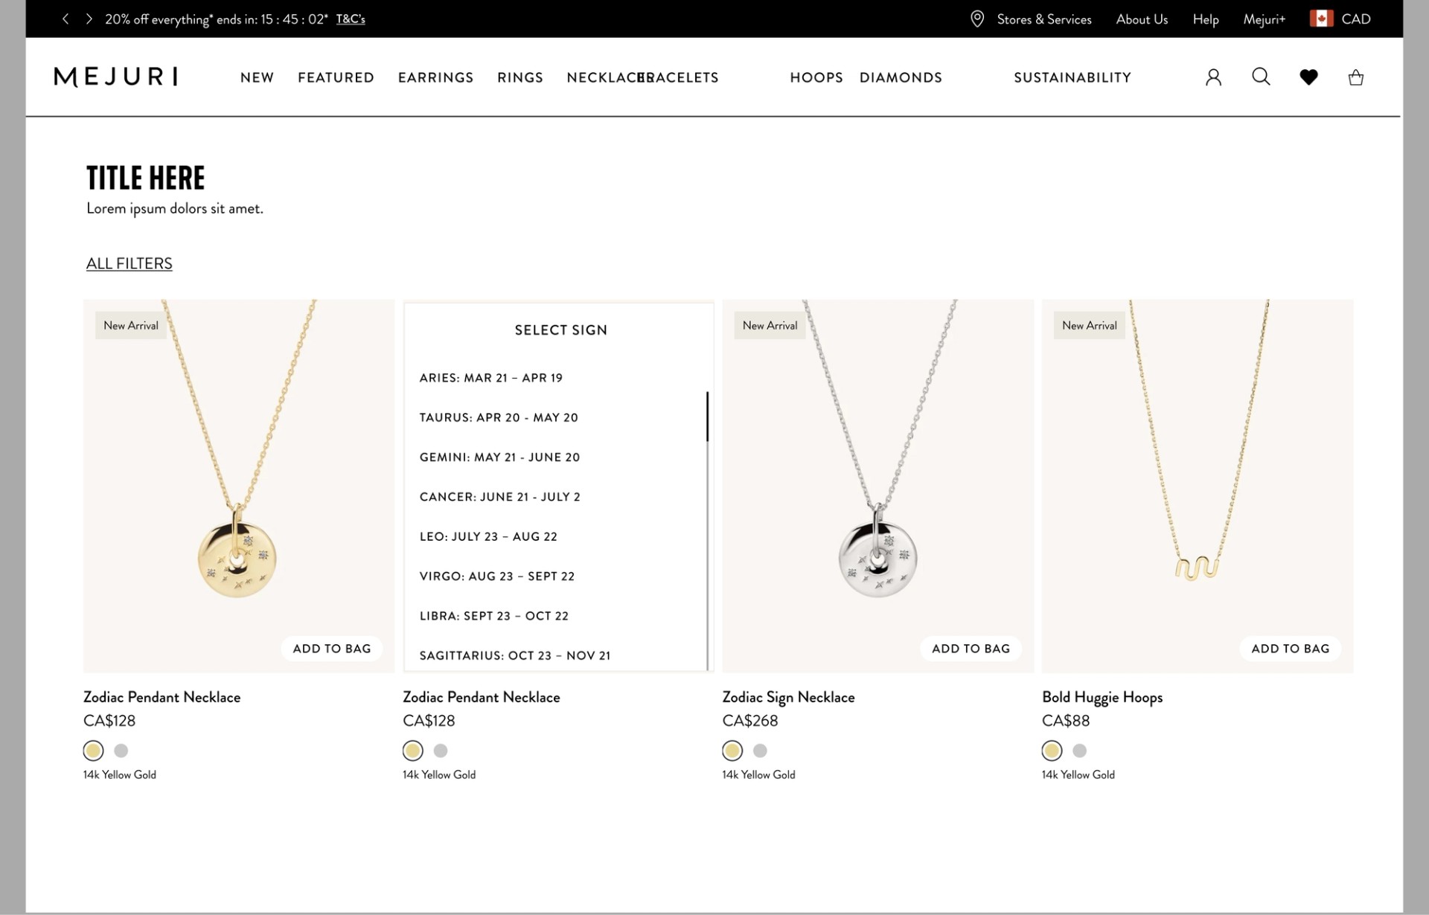The height and width of the screenshot is (915, 1429).
Task: Open the Sustainability menu item
Action: coord(1072,77)
